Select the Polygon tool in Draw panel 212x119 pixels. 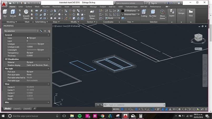point(51,18)
